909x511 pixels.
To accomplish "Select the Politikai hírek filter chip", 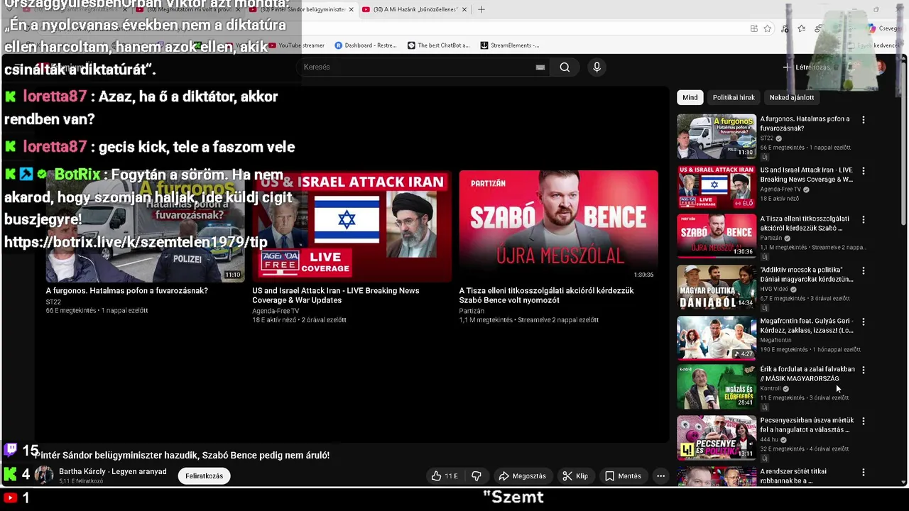I will [734, 97].
